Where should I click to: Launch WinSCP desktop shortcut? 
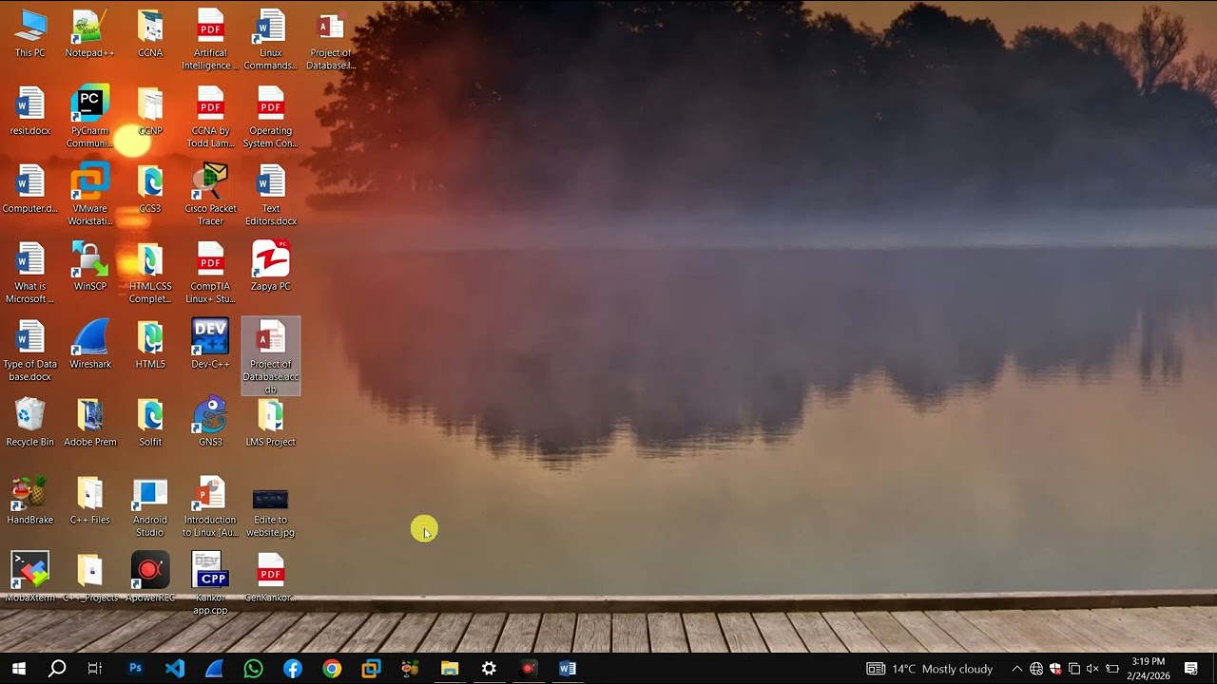90,268
